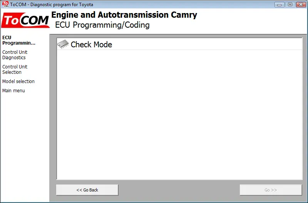Maximize the ToCOM window
Image resolution: width=308 pixels, height=203 pixels.
tap(290, 5)
